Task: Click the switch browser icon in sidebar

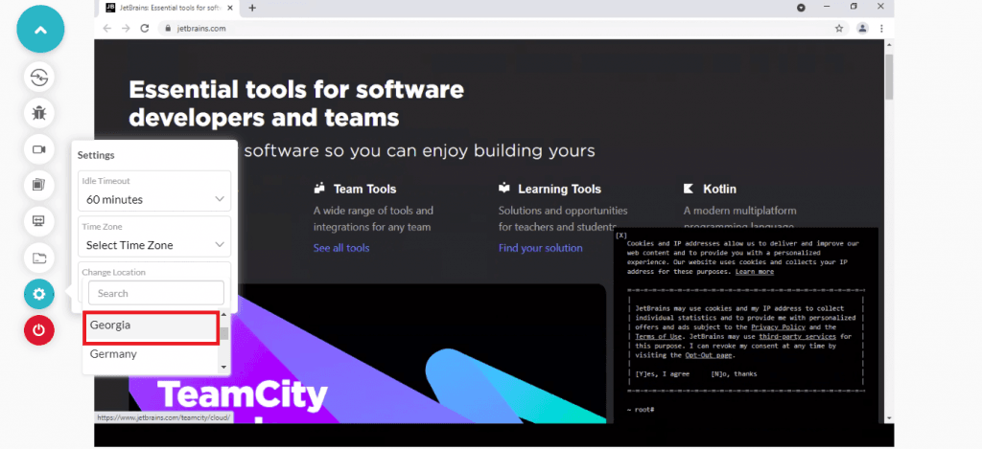Action: 38,77
